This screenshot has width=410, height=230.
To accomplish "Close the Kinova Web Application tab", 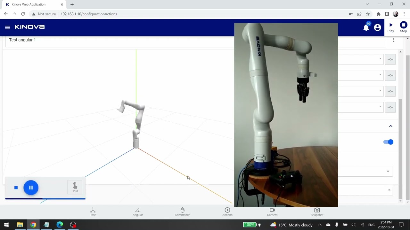I will (62, 4).
